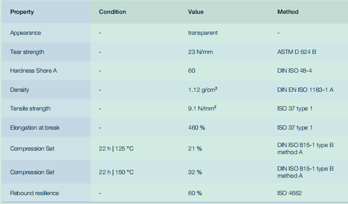Click the Tear strength row label
The image size is (348, 204).
coord(27,52)
